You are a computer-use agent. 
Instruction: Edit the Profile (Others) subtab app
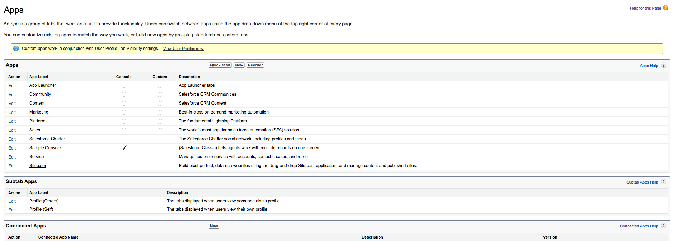click(x=12, y=201)
